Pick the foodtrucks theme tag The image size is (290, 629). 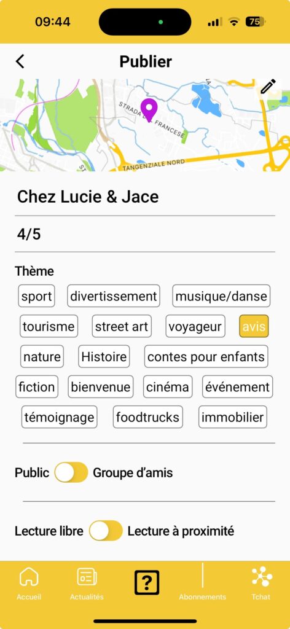coord(148,417)
